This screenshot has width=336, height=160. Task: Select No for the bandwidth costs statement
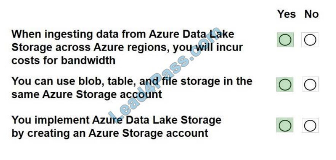[x=310, y=40]
